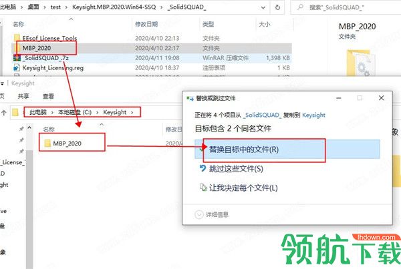The width and height of the screenshot is (401, 269).
Task: Click the up arrow in Keysight window
Action: 4,113
